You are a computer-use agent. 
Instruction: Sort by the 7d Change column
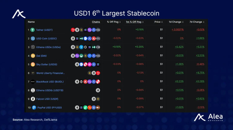tap(196, 22)
